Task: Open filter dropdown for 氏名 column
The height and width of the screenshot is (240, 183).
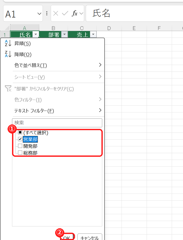Action: point(36,34)
